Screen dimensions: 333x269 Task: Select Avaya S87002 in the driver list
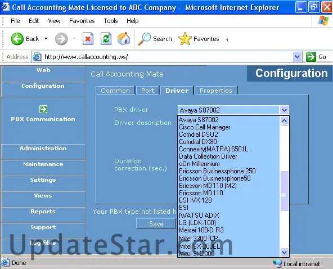click(x=229, y=120)
